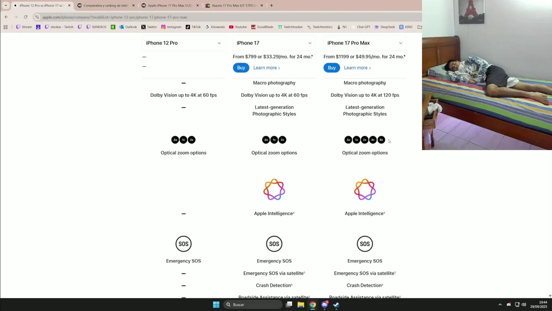552x311 pixels.
Task: Click Crash Detection footnote under iPhone 17 Pro Max
Action: point(383,284)
